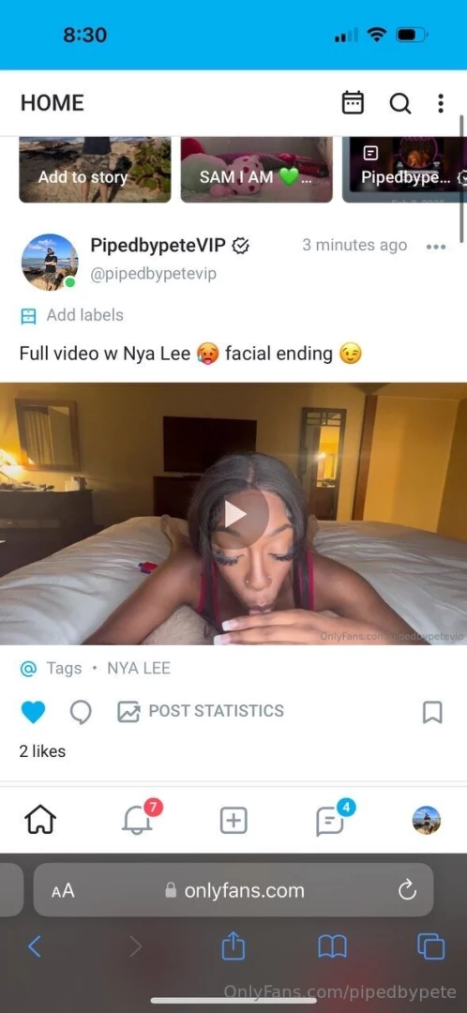Open the vertical three-dot header menu

441,103
